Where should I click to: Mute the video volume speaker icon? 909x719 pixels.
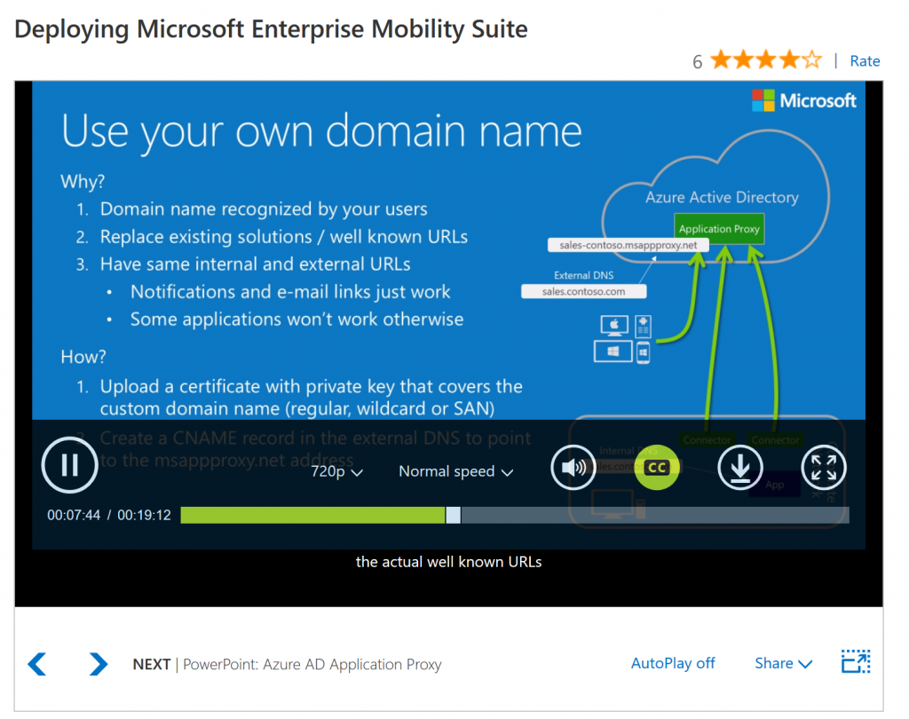point(573,467)
